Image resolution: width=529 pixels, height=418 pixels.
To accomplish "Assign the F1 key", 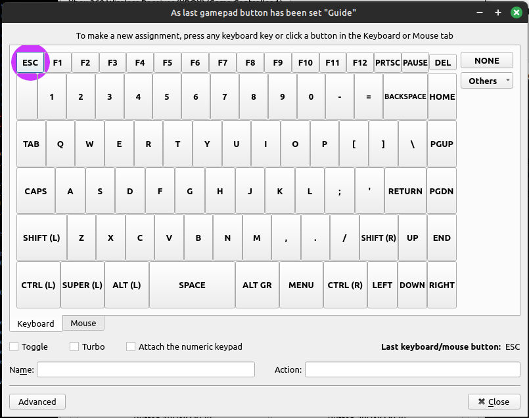I will coord(58,62).
